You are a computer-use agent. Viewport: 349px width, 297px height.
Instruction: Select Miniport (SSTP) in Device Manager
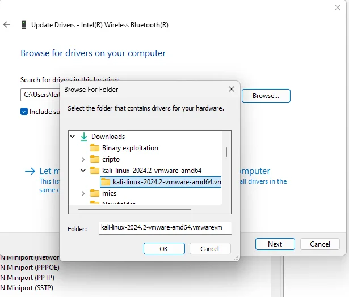tap(27, 288)
